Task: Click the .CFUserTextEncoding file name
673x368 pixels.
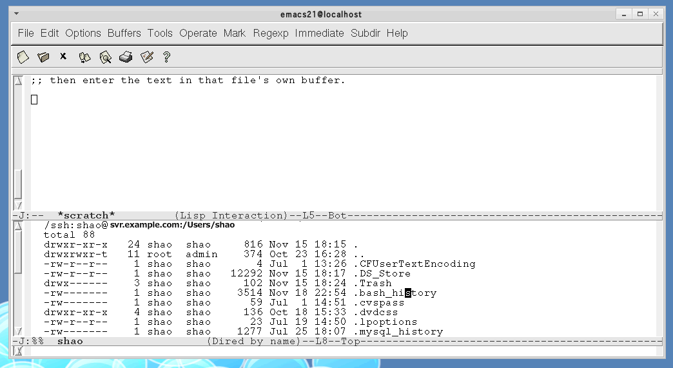Action: click(415, 264)
